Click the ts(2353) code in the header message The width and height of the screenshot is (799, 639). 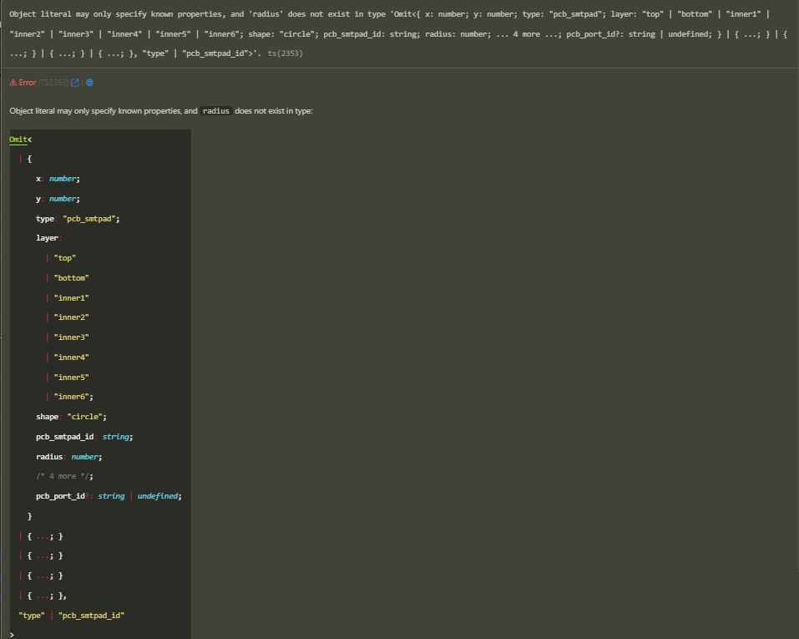point(285,53)
